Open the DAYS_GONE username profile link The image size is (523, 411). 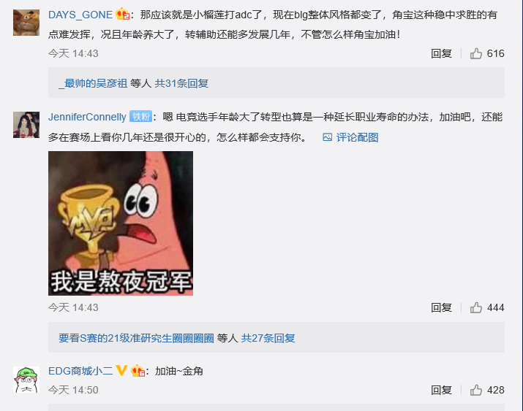tap(80, 15)
